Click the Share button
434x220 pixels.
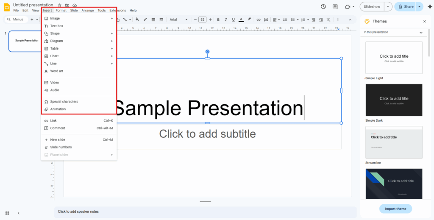point(405,7)
